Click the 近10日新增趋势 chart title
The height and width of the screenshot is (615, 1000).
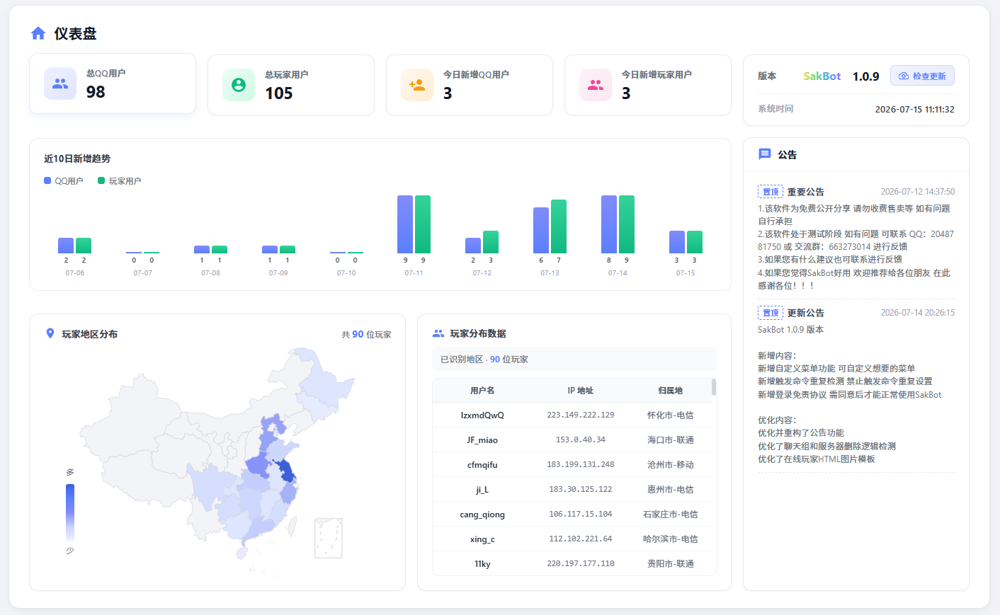[x=77, y=159]
